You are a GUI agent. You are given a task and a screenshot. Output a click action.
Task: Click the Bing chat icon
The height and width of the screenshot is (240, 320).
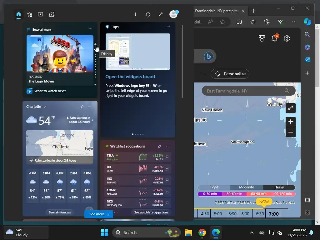(x=208, y=56)
